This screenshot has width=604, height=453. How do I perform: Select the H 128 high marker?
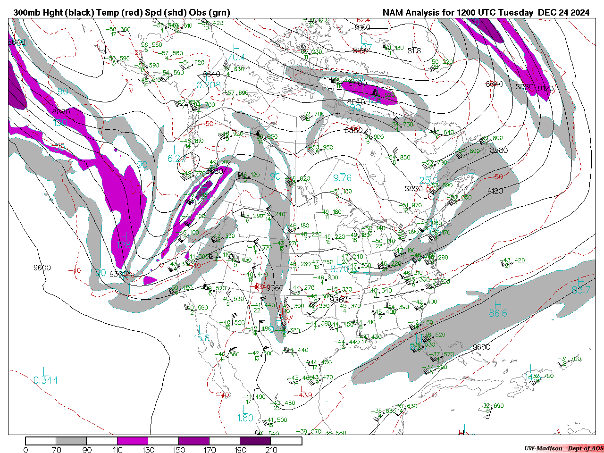tap(123, 240)
